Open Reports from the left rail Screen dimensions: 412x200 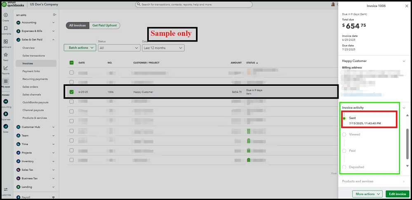click(x=5, y=68)
